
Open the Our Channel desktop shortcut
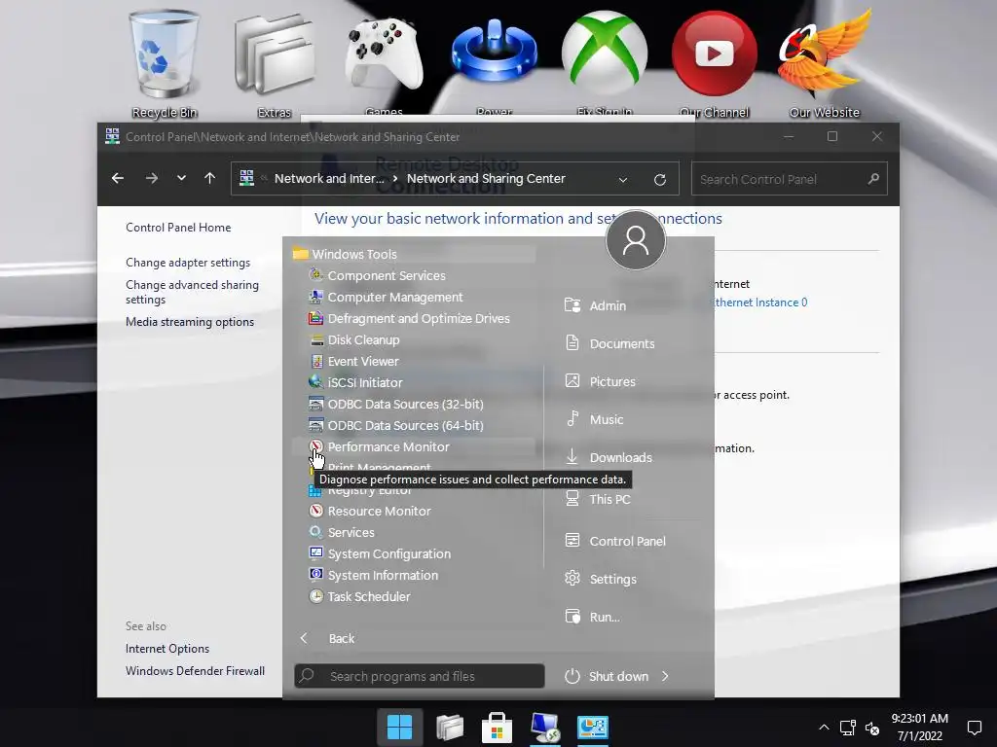point(714,63)
